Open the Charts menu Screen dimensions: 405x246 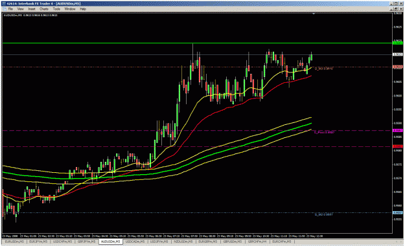tap(44, 9)
